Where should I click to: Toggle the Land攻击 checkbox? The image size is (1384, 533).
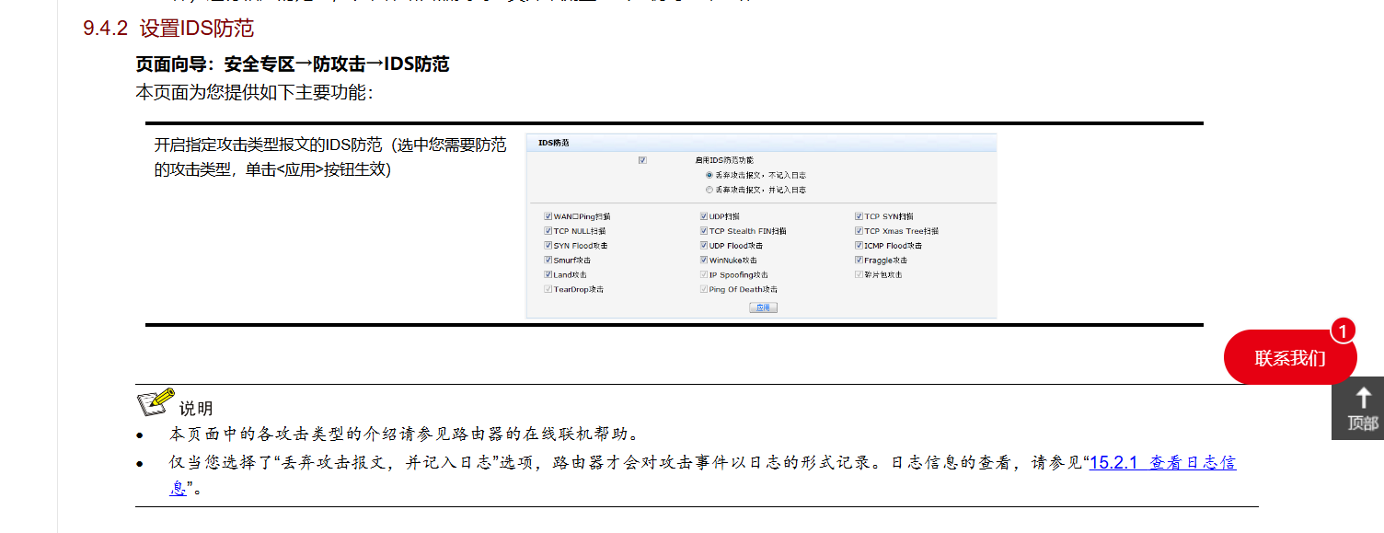click(548, 275)
